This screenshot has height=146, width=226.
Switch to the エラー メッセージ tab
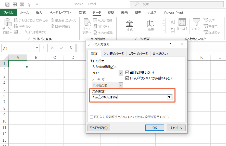[x=138, y=54]
